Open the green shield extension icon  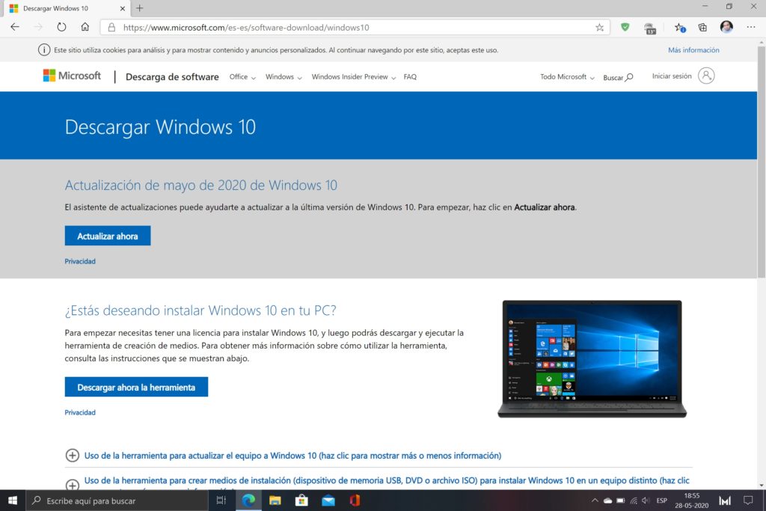pos(625,27)
